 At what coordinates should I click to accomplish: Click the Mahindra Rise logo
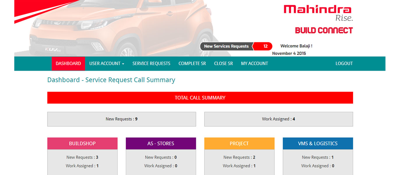pos(318,13)
